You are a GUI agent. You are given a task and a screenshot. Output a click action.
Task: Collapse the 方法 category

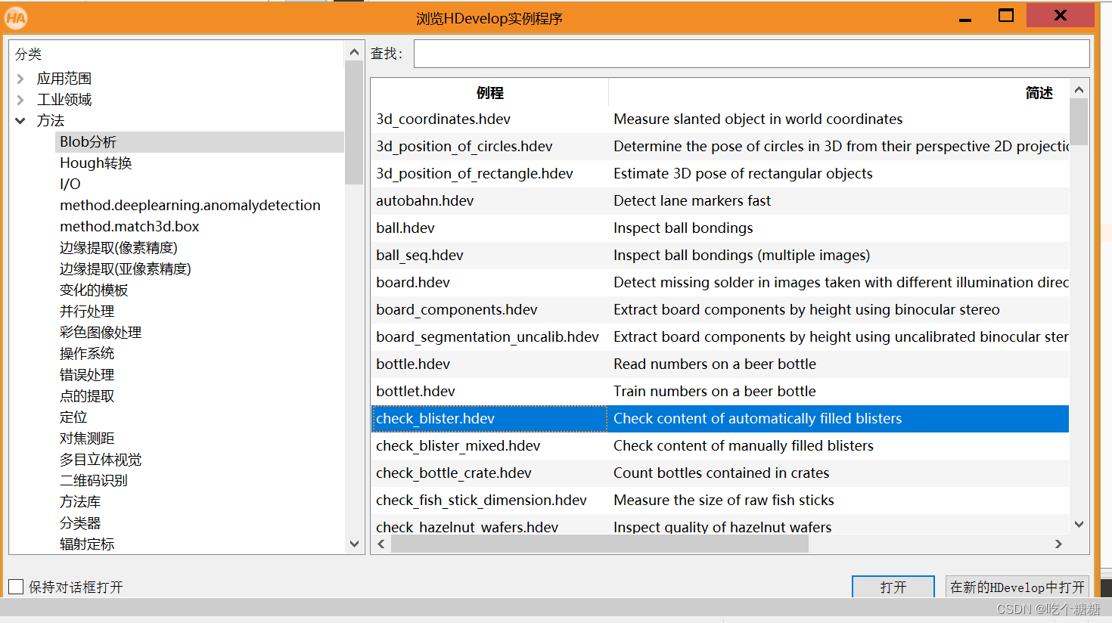(20, 121)
